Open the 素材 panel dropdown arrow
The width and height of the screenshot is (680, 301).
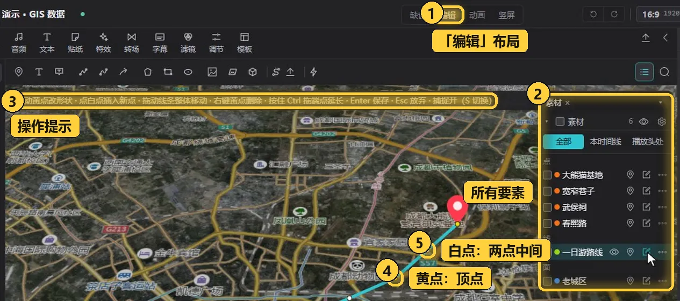coord(661,102)
